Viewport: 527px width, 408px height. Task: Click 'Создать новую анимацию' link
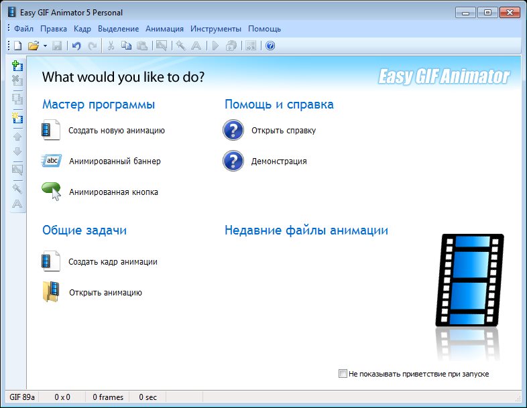click(x=116, y=131)
